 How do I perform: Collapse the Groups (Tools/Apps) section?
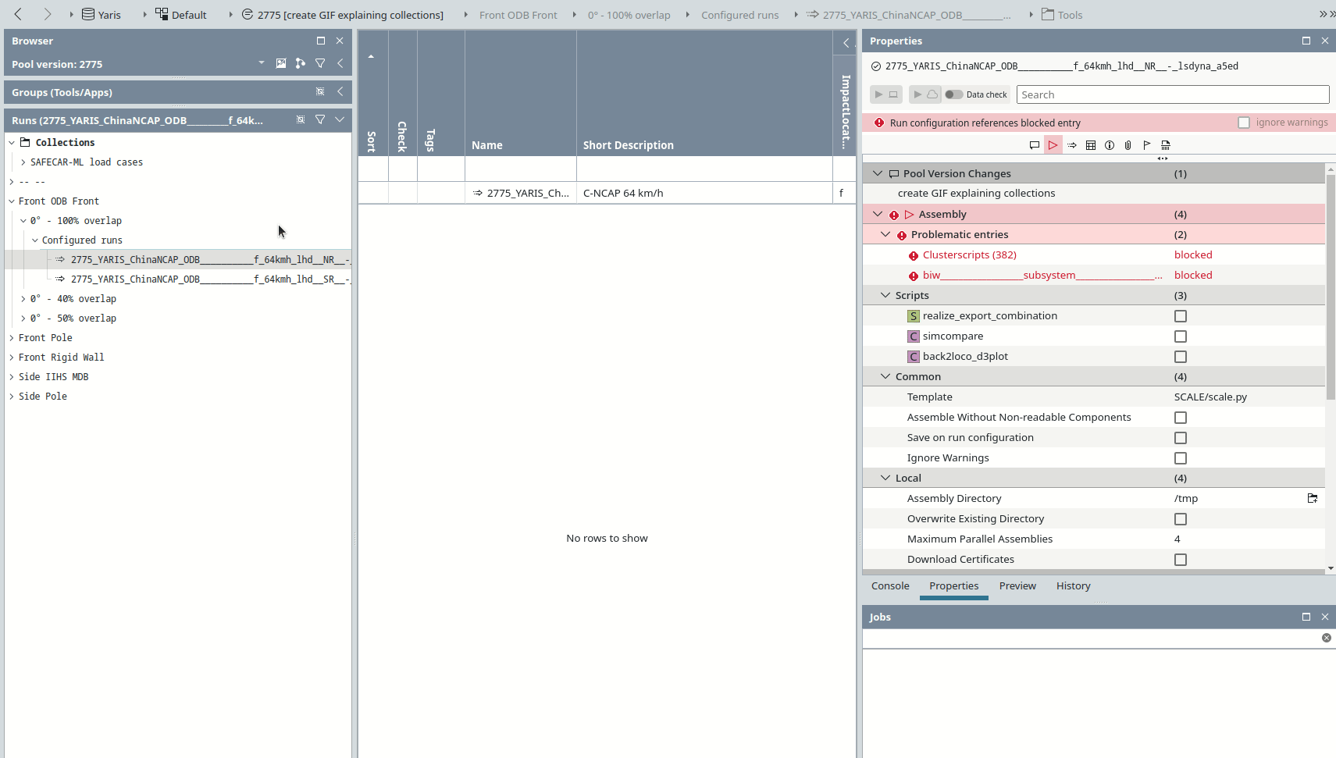pos(340,91)
